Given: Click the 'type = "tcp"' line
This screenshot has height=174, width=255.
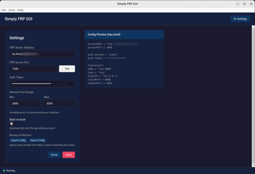Looking at the screenshot, I should click(96, 73).
